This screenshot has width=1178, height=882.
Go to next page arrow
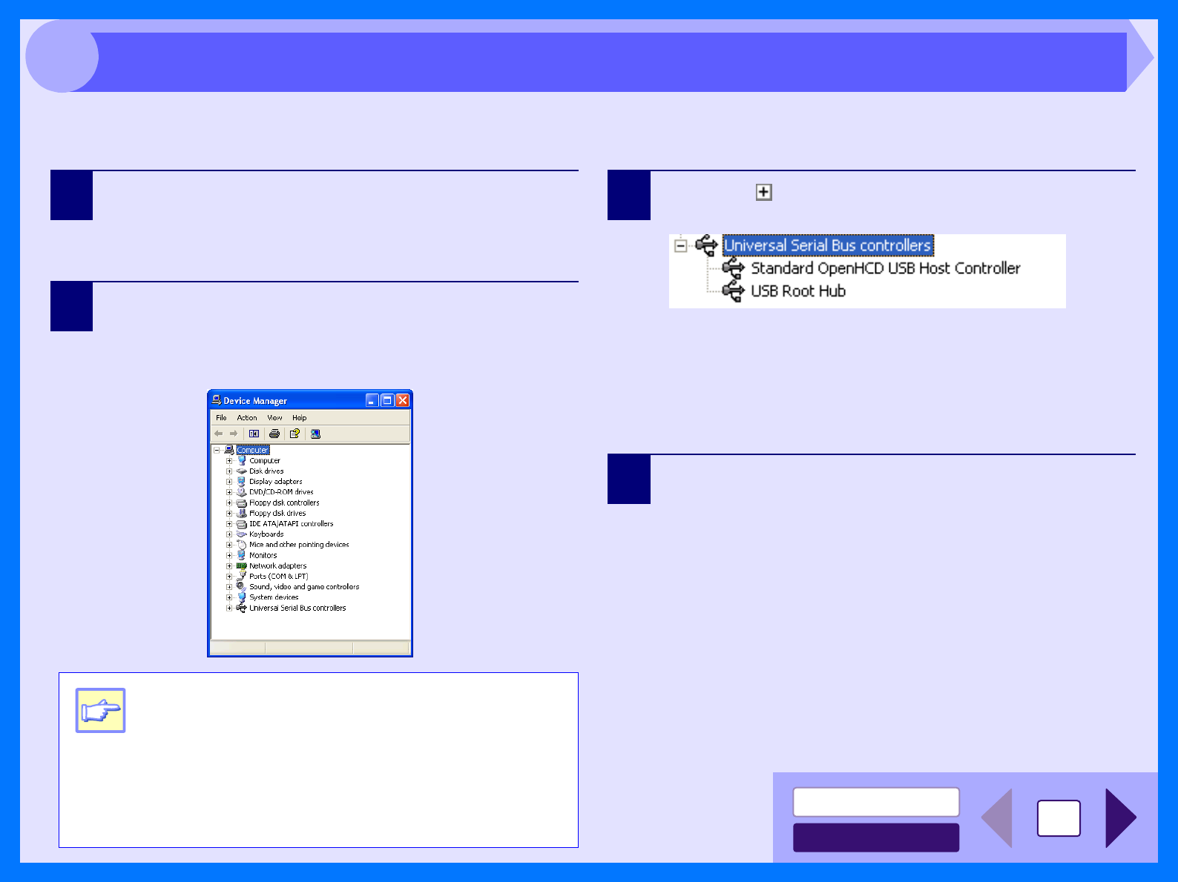1121,818
